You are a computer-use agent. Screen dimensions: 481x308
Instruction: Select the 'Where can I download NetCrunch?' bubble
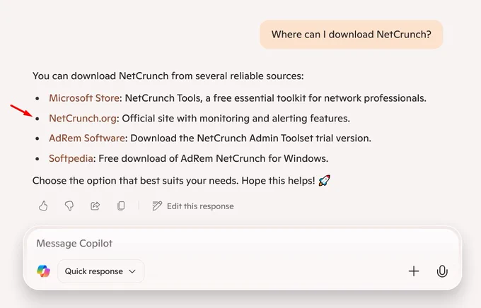(352, 35)
